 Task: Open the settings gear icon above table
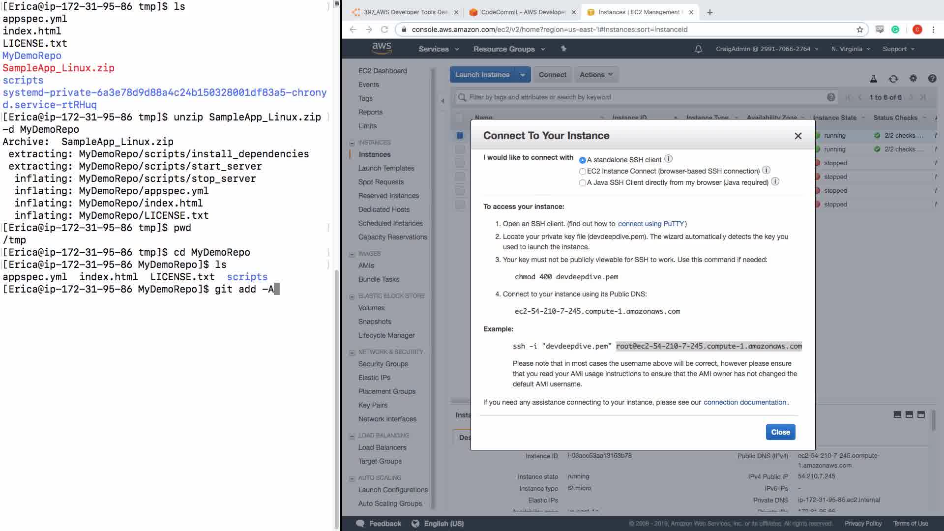[x=913, y=79]
